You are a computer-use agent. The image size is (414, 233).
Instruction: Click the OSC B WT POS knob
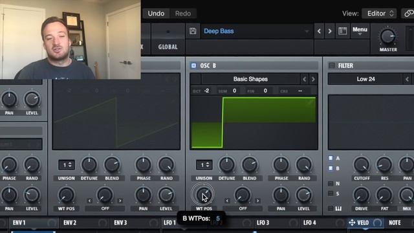[204, 195]
